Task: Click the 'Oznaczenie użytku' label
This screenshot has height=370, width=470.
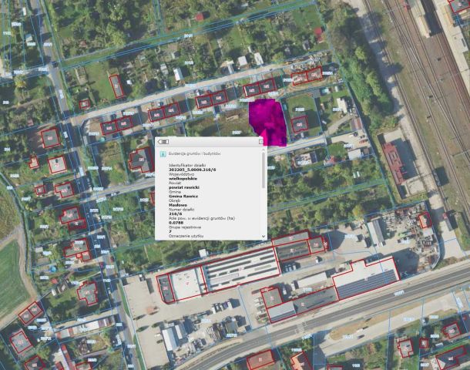Action: pyautogui.click(x=186, y=236)
